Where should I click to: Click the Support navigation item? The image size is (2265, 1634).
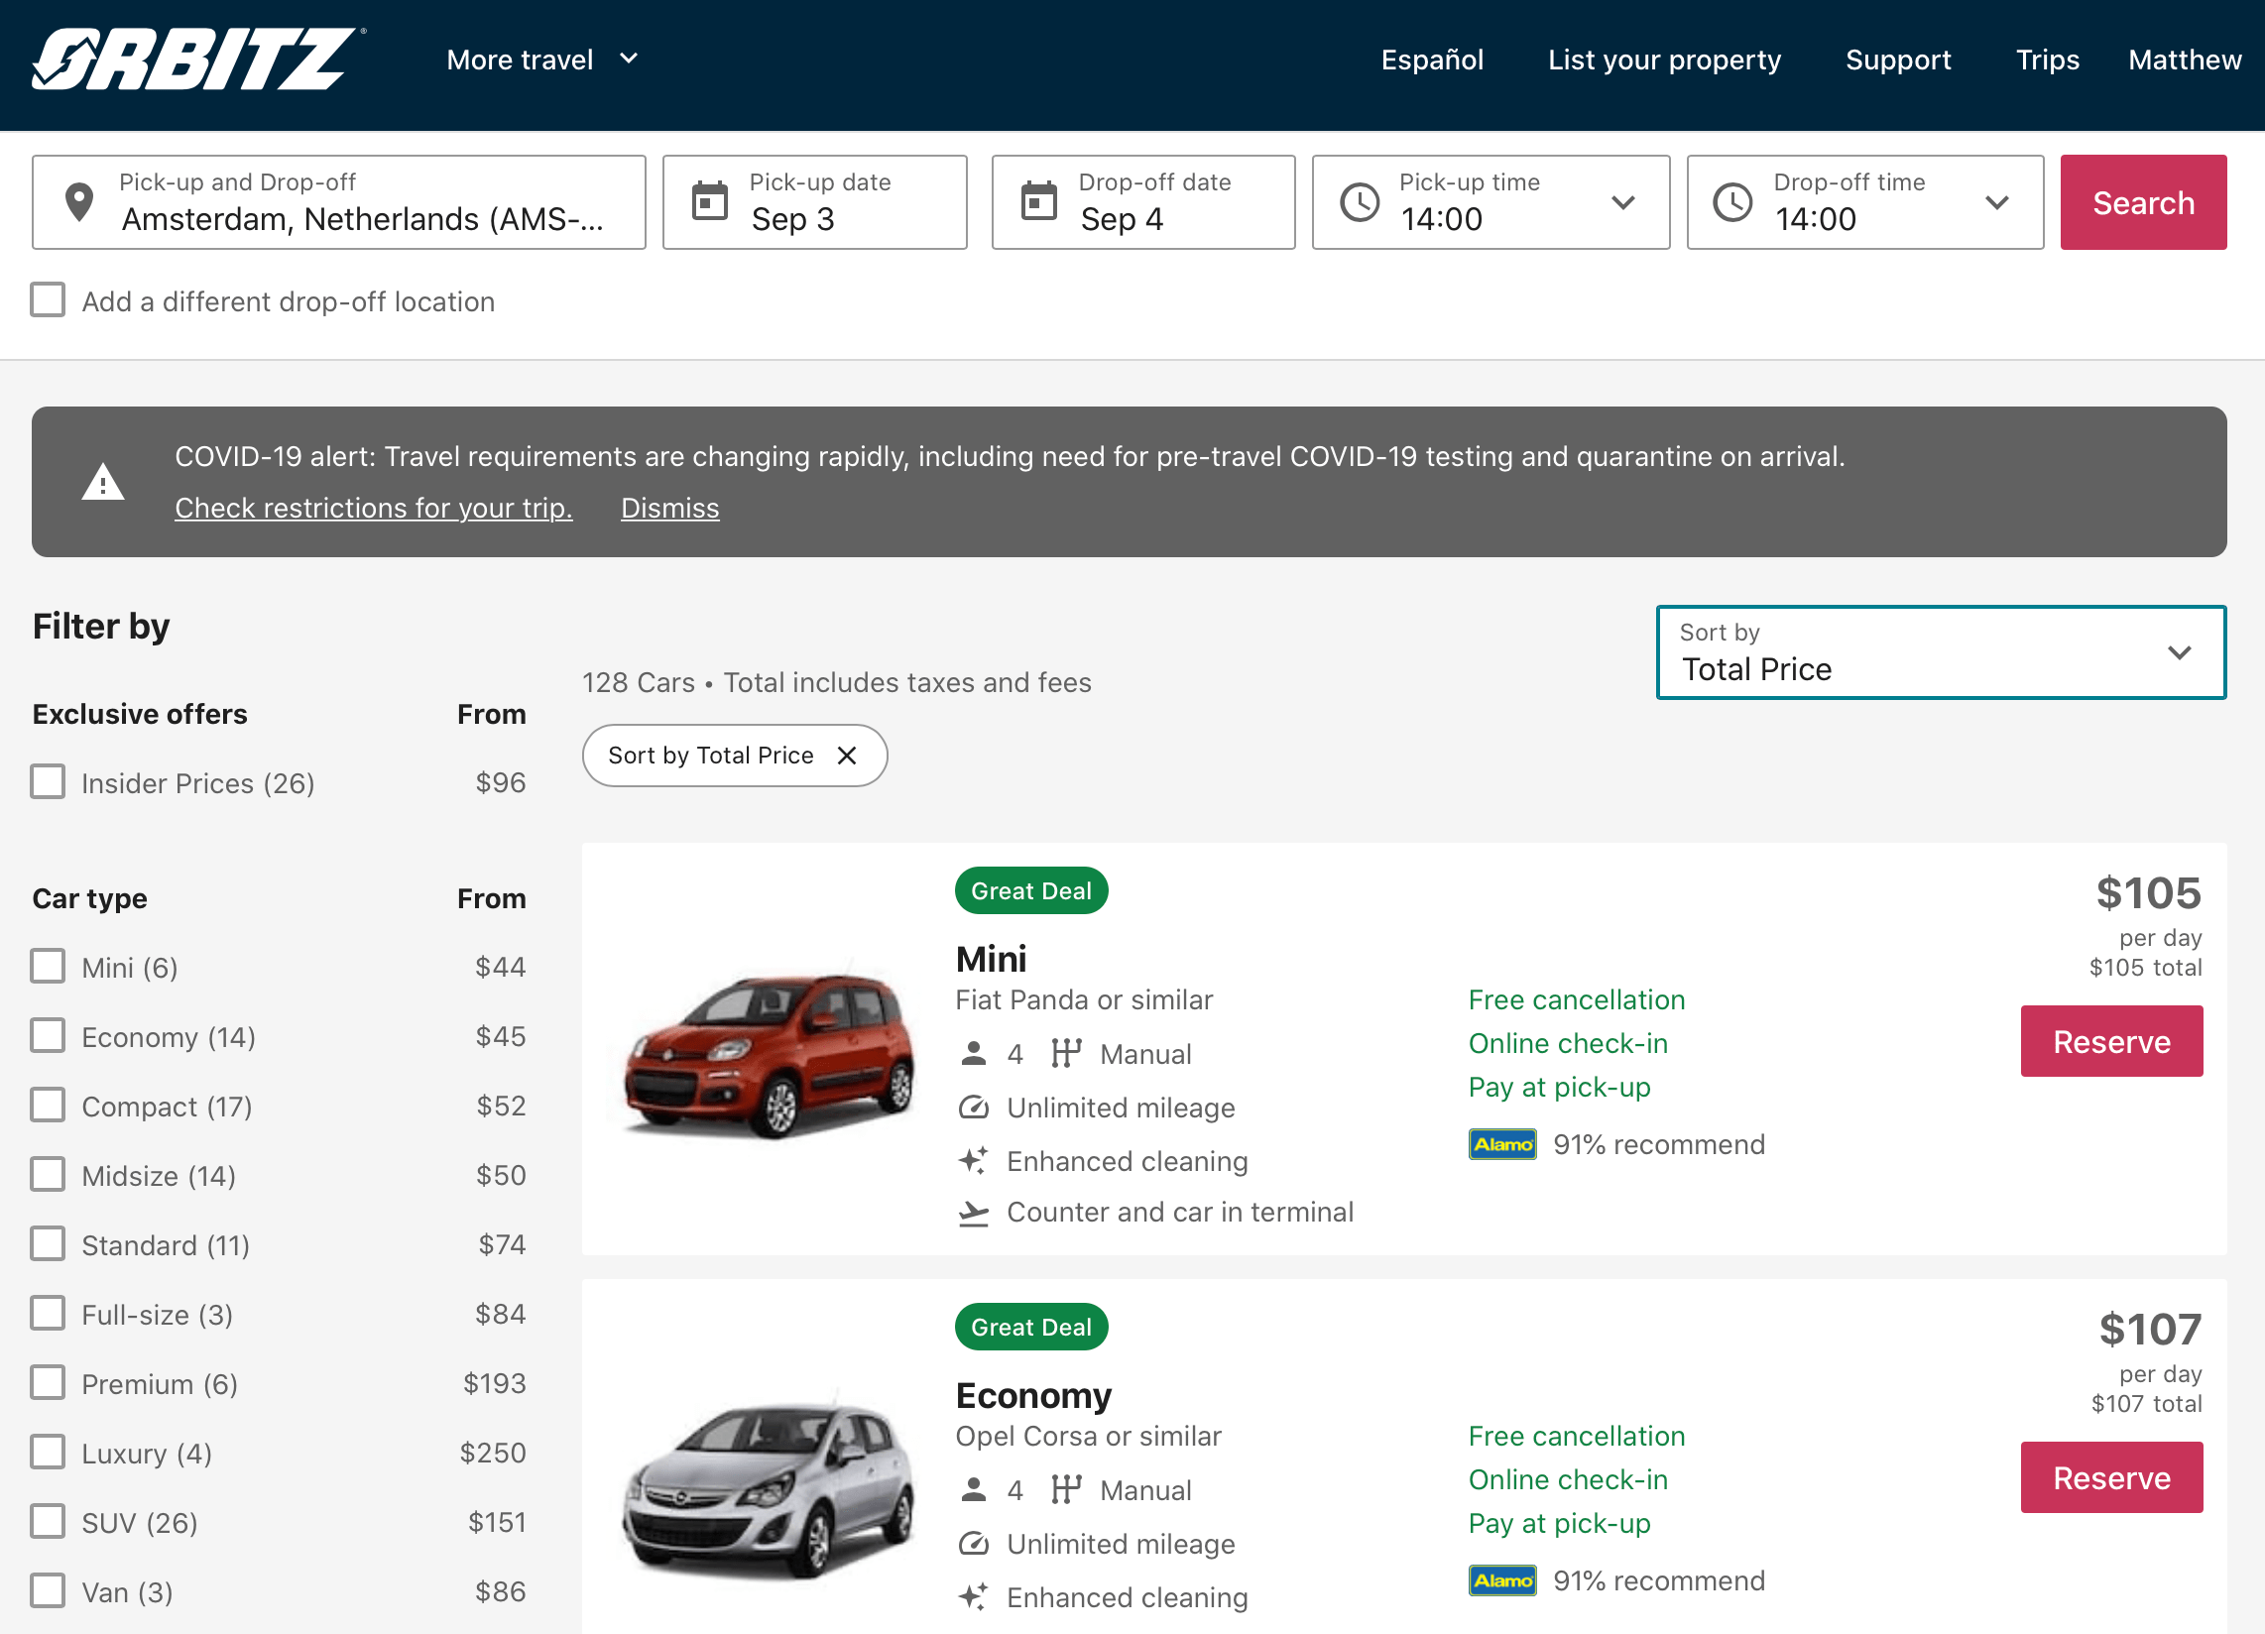click(1897, 59)
